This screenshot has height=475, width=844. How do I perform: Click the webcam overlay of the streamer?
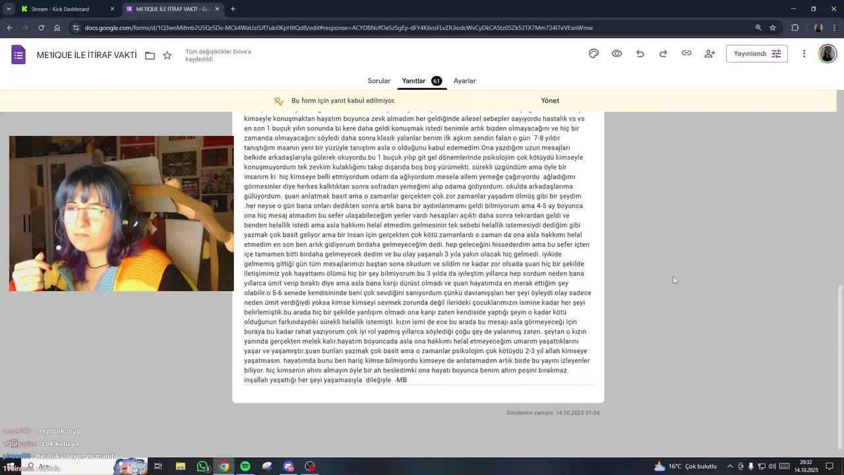tap(121, 214)
